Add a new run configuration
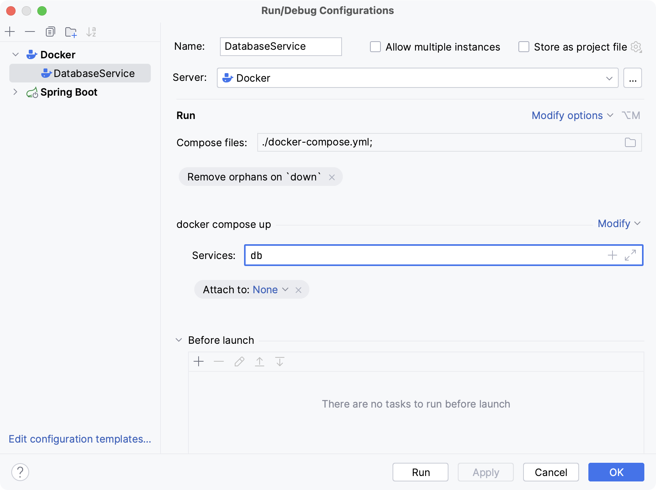The image size is (656, 490). (x=10, y=32)
